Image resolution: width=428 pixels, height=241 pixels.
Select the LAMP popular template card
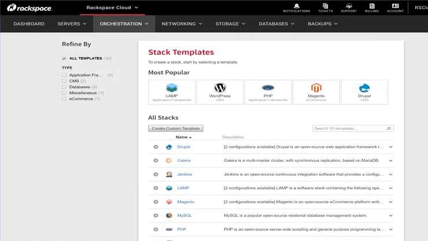tap(172, 92)
